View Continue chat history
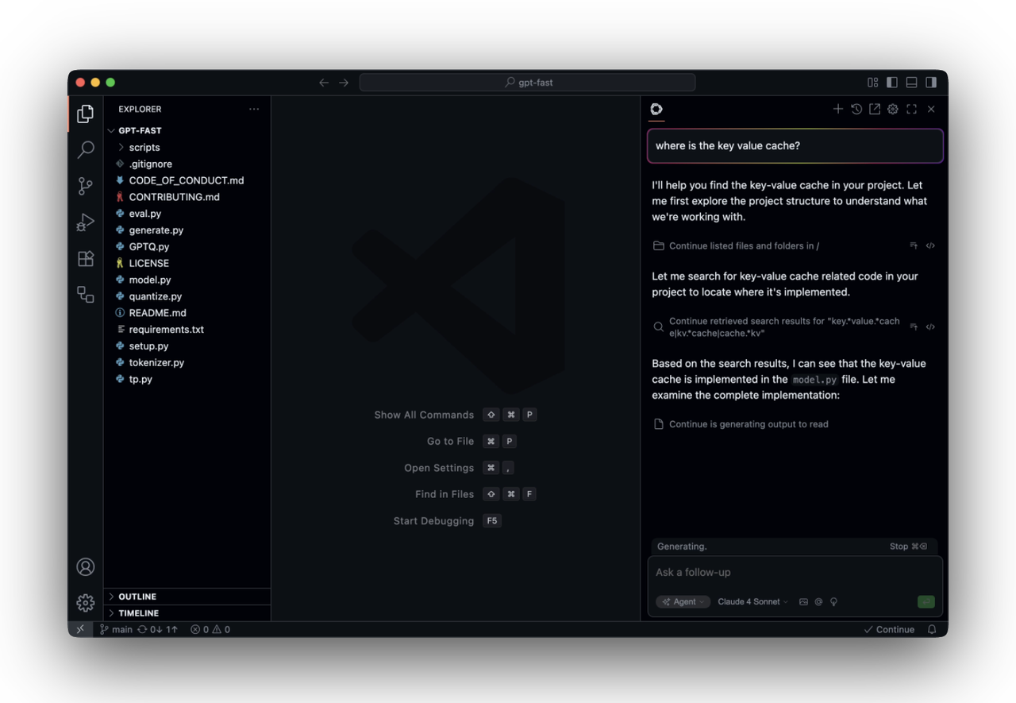Screen dimensions: 1016x703 coord(856,109)
